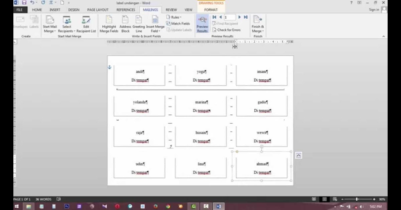This screenshot has width=401, height=210.
Task: Open the Rules dropdown
Action: pyautogui.click(x=174, y=17)
